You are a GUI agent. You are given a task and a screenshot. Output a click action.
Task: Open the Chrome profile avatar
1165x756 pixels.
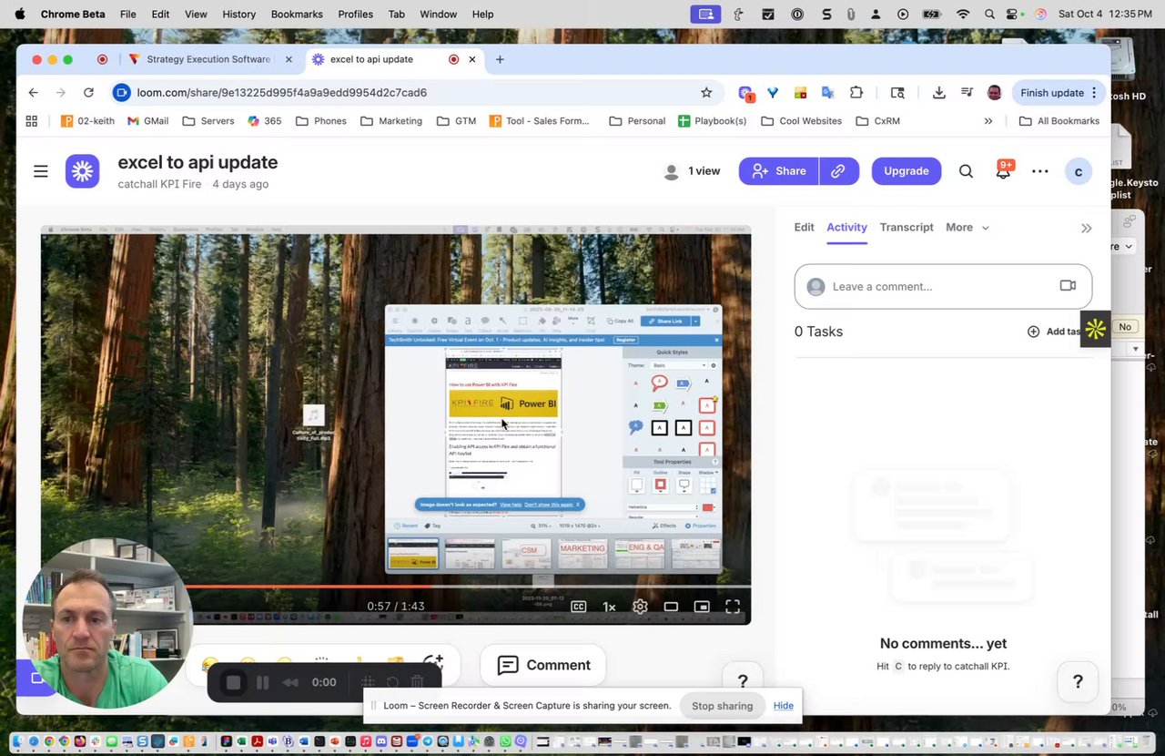coord(994,92)
